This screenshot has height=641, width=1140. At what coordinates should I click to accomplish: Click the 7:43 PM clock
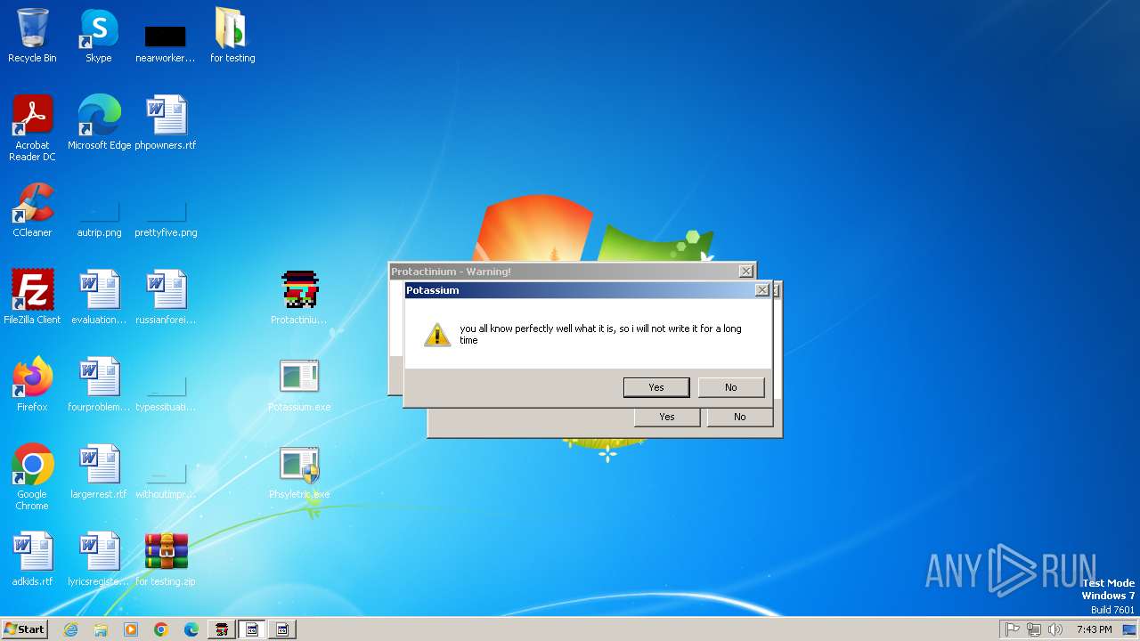tap(1094, 629)
